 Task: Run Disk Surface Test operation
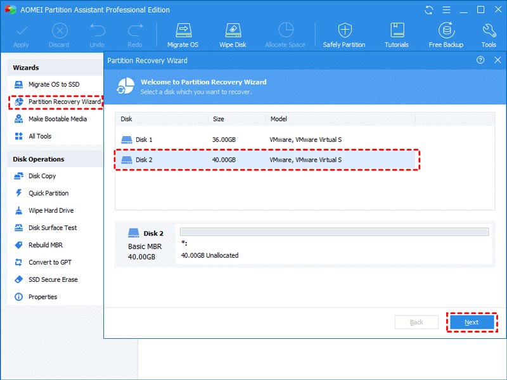click(53, 228)
